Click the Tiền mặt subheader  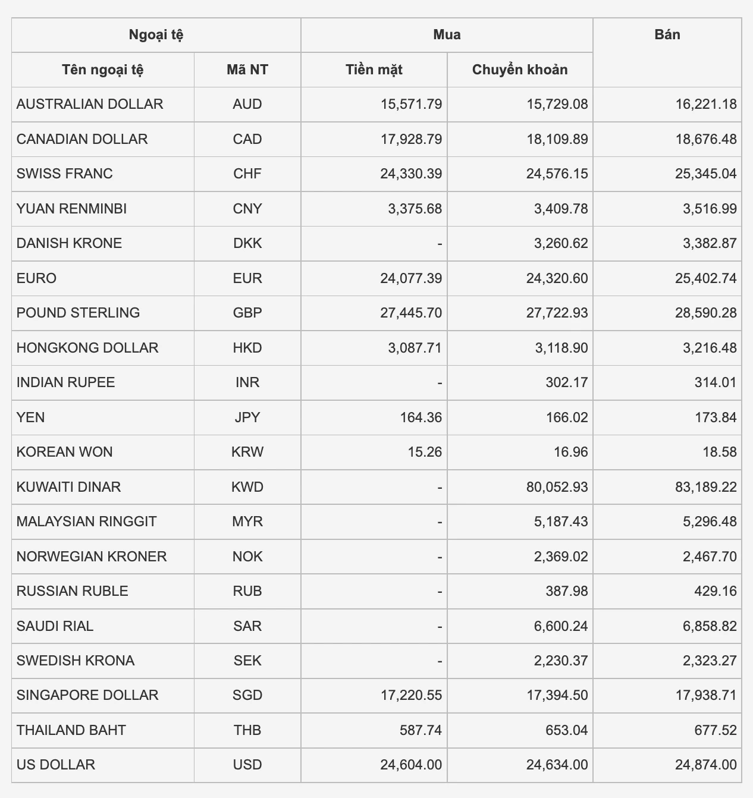click(374, 70)
